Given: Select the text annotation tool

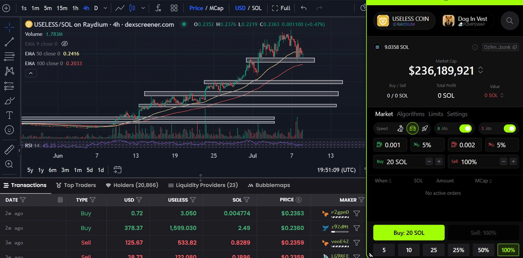Looking at the screenshot, I should tap(9, 115).
